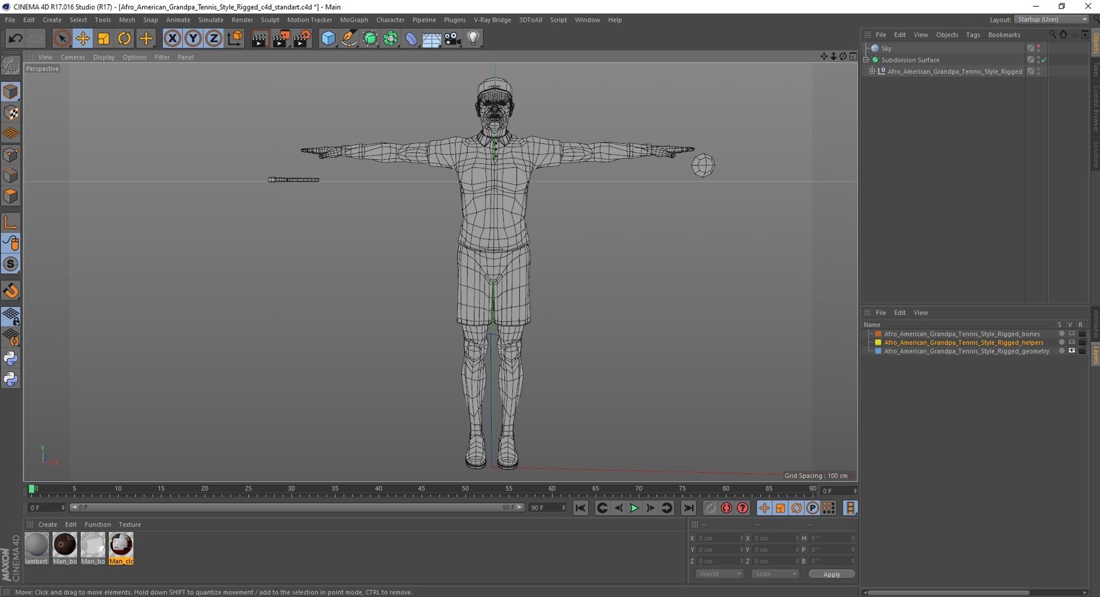Open the deformer objects icon
This screenshot has width=1100, height=597.
tap(411, 38)
